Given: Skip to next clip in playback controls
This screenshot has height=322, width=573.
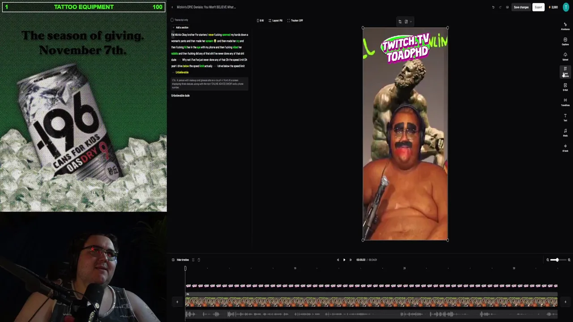Looking at the screenshot, I should tap(351, 260).
